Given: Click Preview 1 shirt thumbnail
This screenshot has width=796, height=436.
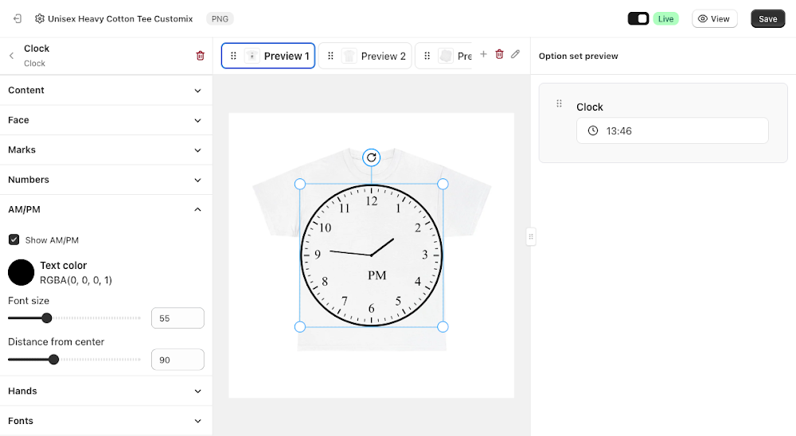Looking at the screenshot, I should [x=252, y=56].
